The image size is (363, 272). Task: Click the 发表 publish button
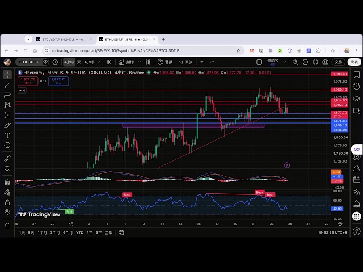pos(354,62)
